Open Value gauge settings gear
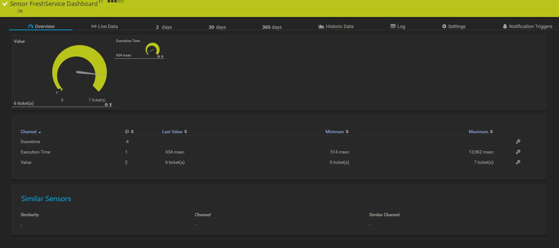This screenshot has height=248, width=559. point(106,104)
